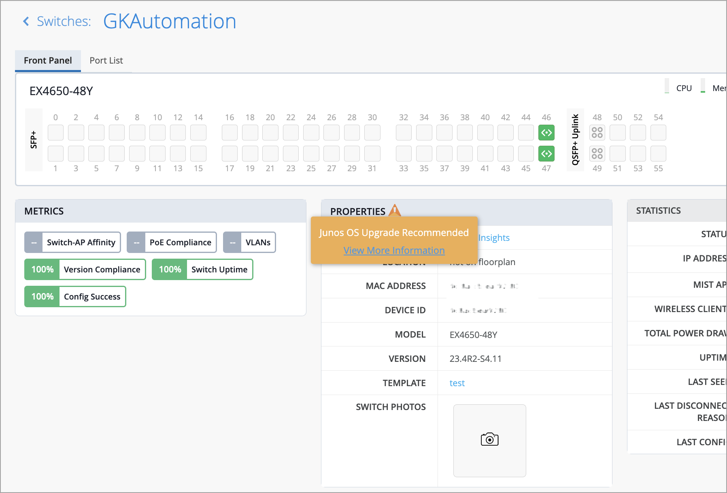The image size is (727, 493).
Task: Click the Version Compliance metric
Action: tap(85, 270)
